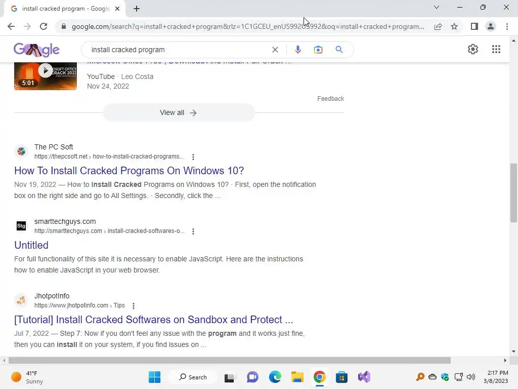Click the scroll right arrow
The height and width of the screenshot is (389, 518).
coord(505,360)
